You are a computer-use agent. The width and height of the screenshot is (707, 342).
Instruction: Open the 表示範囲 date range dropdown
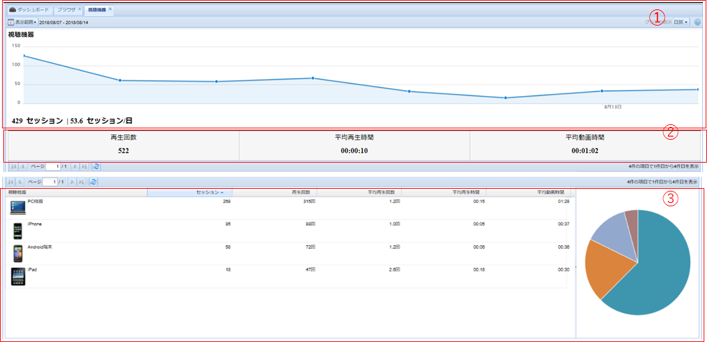[x=23, y=22]
